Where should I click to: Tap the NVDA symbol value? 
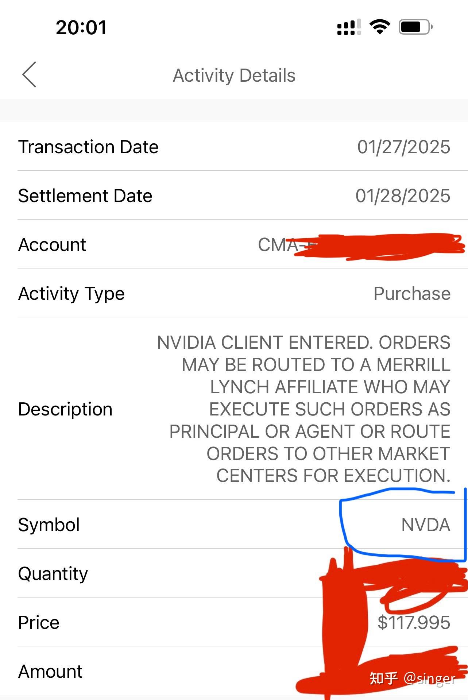425,525
